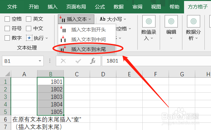Click cell containing 1805
211x130 pixels.
click(x=51, y=111)
